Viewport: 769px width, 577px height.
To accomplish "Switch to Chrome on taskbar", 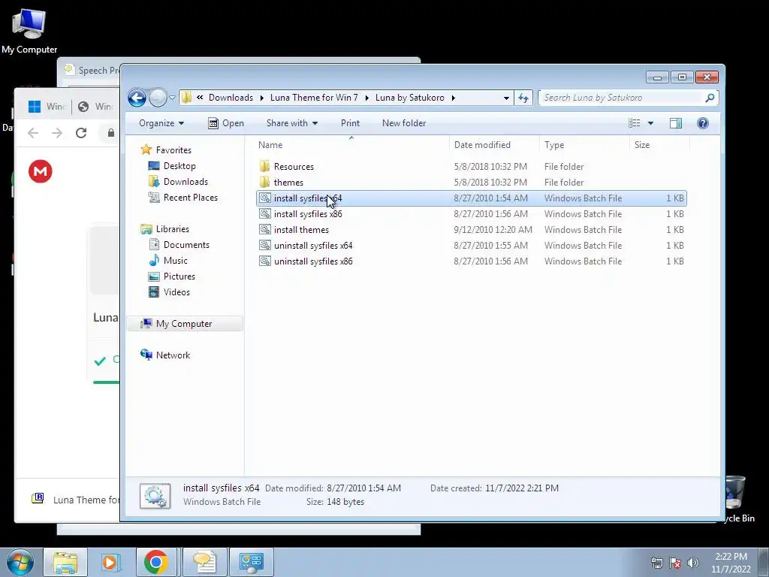I will click(x=156, y=562).
